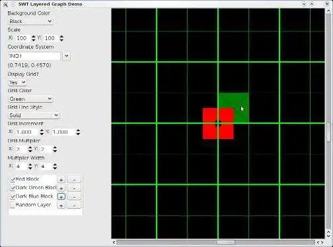
Task: Decrease Grid Increment X value
Action: [42, 134]
